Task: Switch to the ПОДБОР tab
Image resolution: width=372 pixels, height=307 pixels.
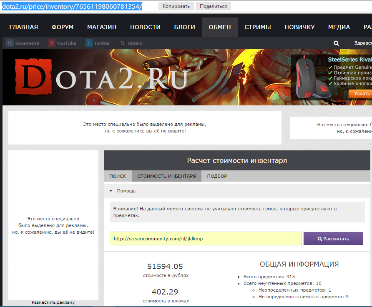Action: click(217, 176)
